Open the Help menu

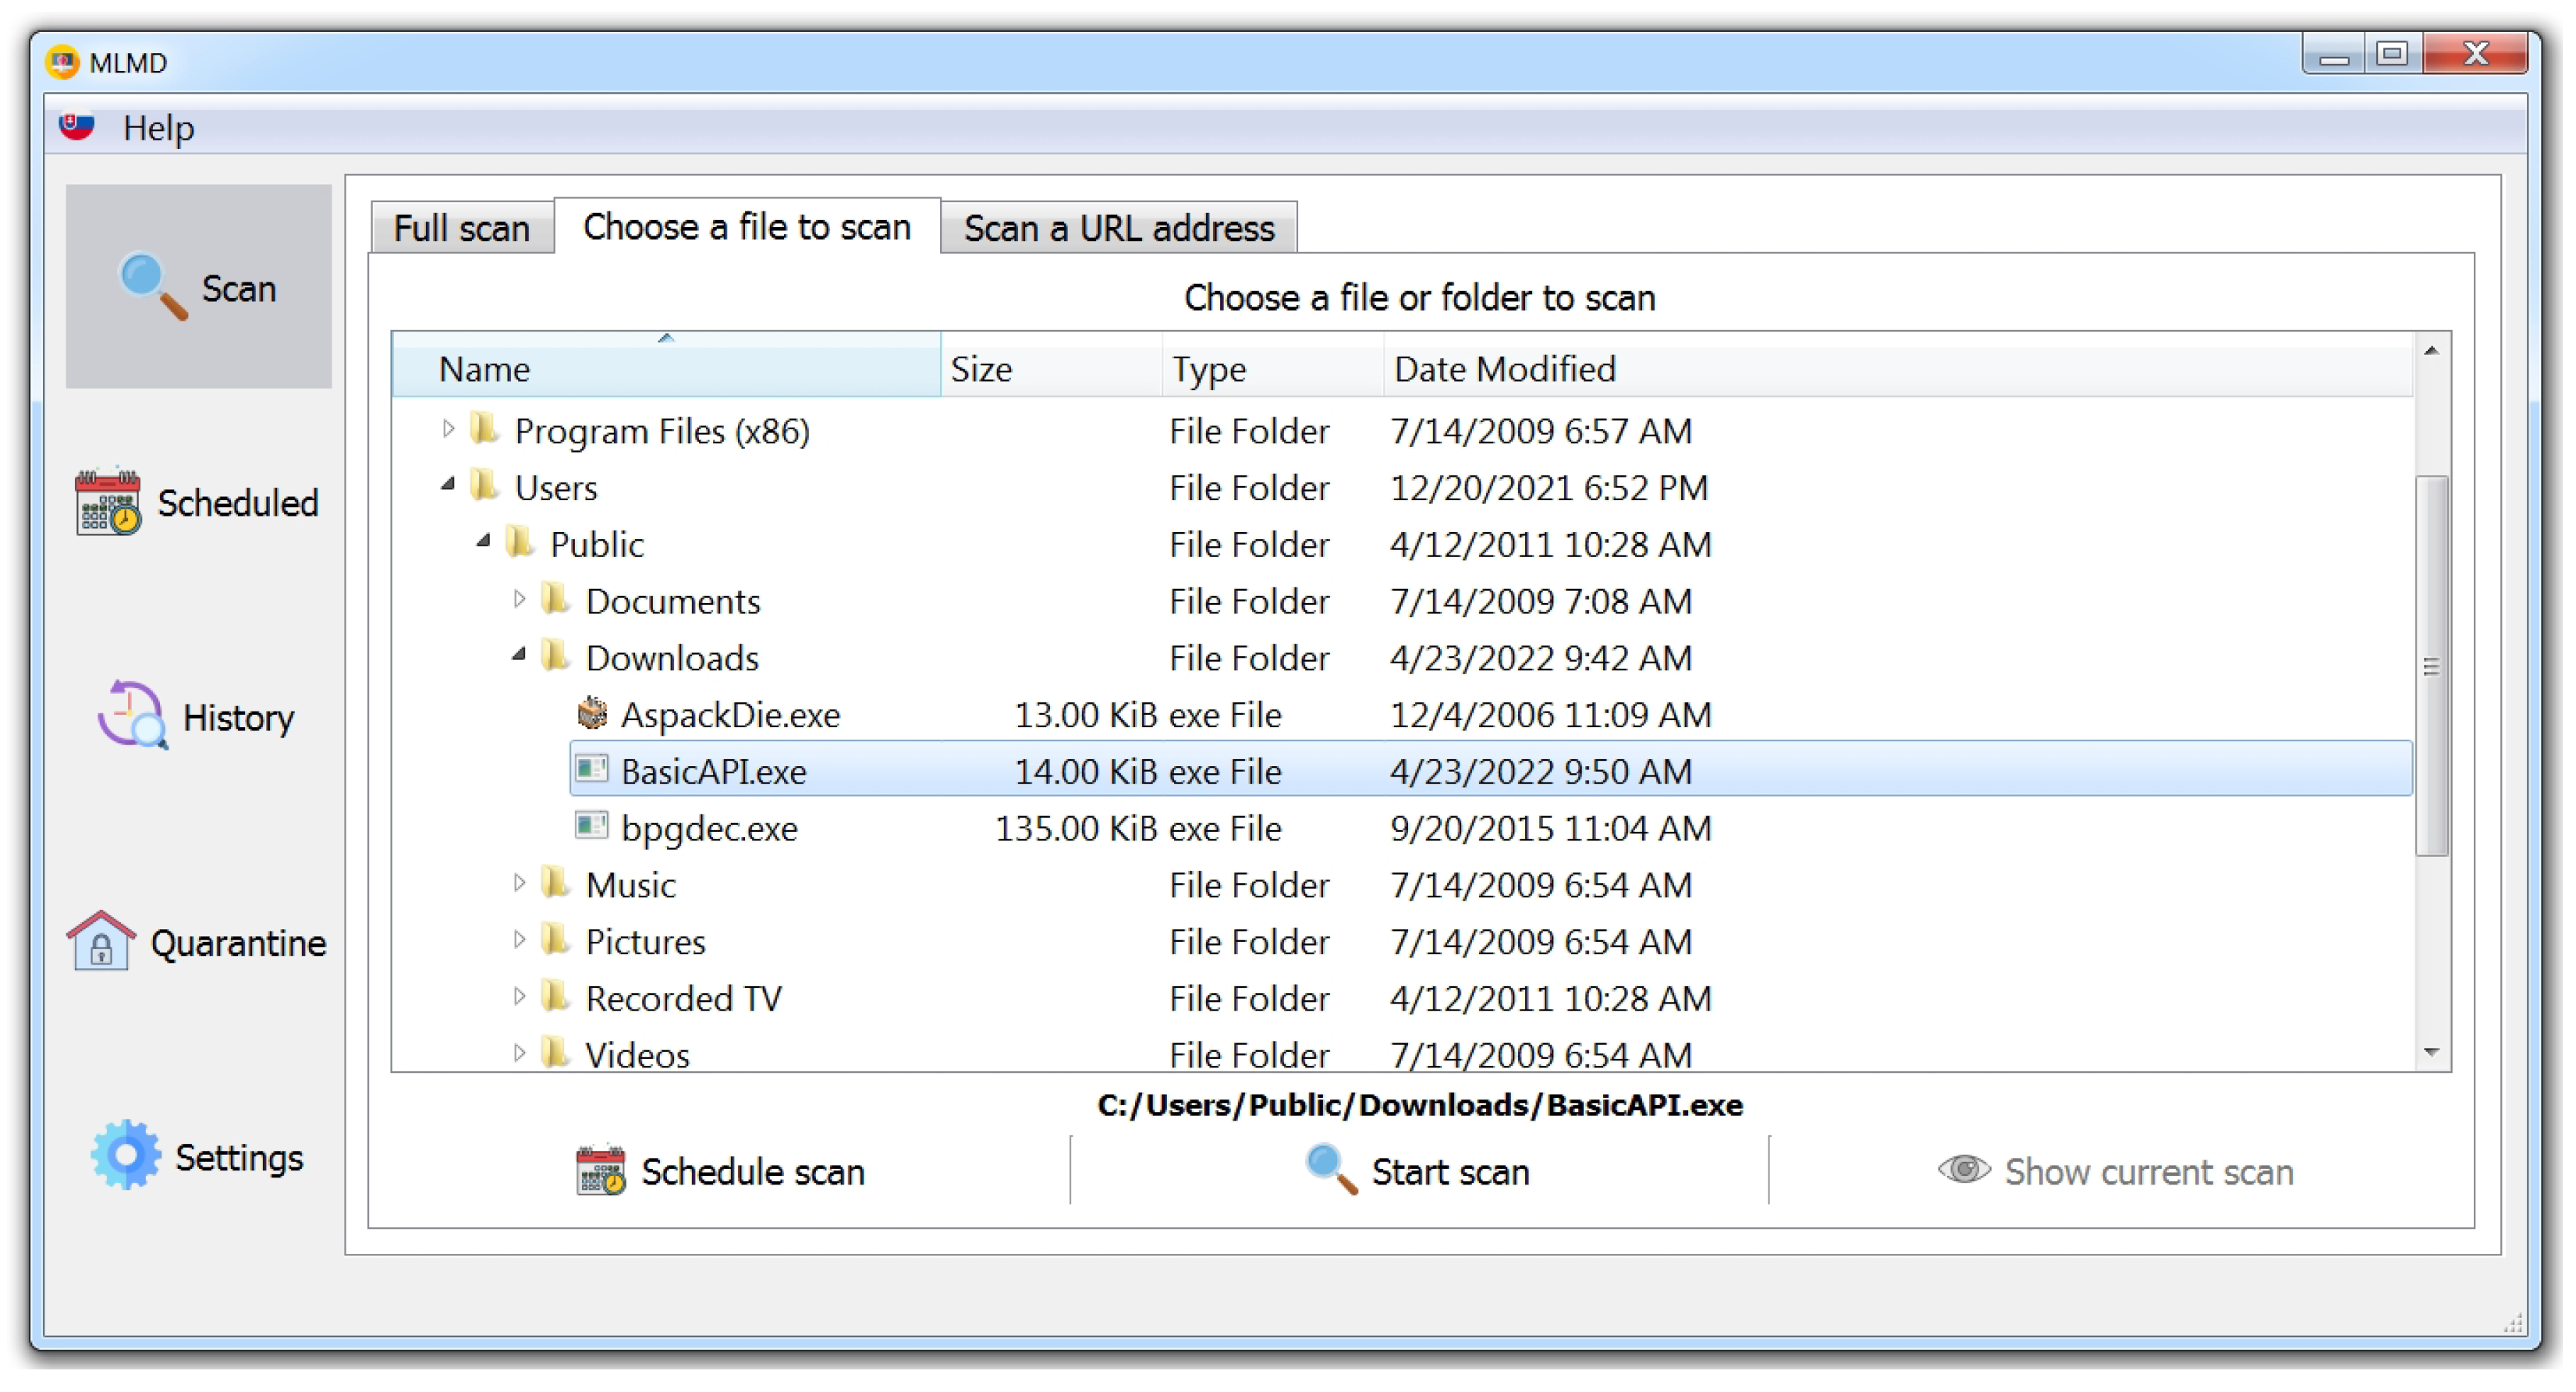[158, 128]
